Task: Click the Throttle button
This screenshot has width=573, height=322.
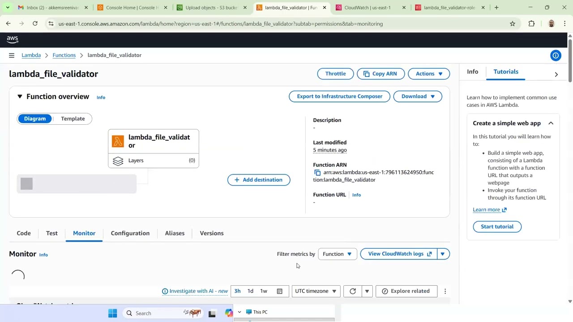Action: 335,74
